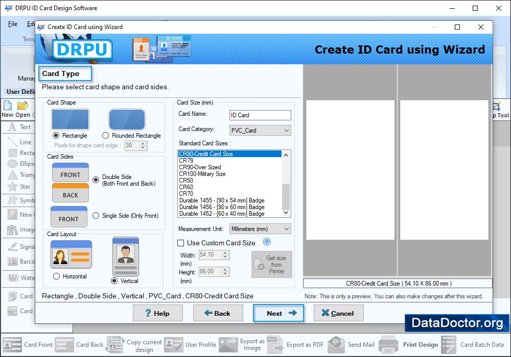This screenshot has width=511, height=357.
Task: Select CR50 card size
Action: click(x=230, y=181)
